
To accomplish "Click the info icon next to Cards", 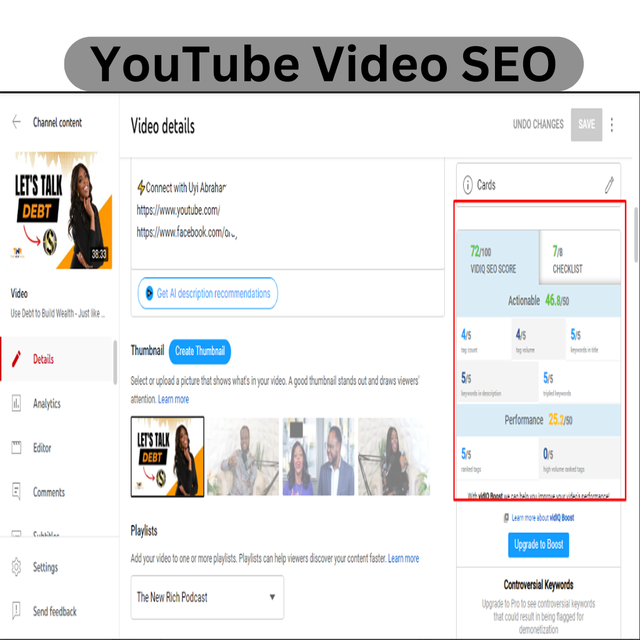I will [x=467, y=185].
